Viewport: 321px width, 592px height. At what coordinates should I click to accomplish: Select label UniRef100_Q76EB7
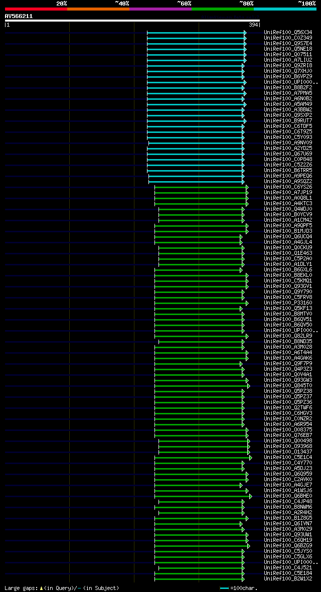pyautogui.click(x=288, y=435)
